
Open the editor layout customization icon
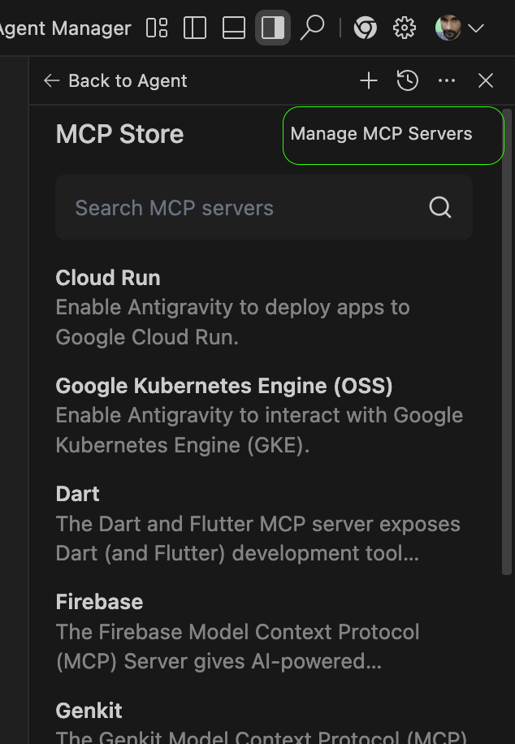pyautogui.click(x=157, y=28)
